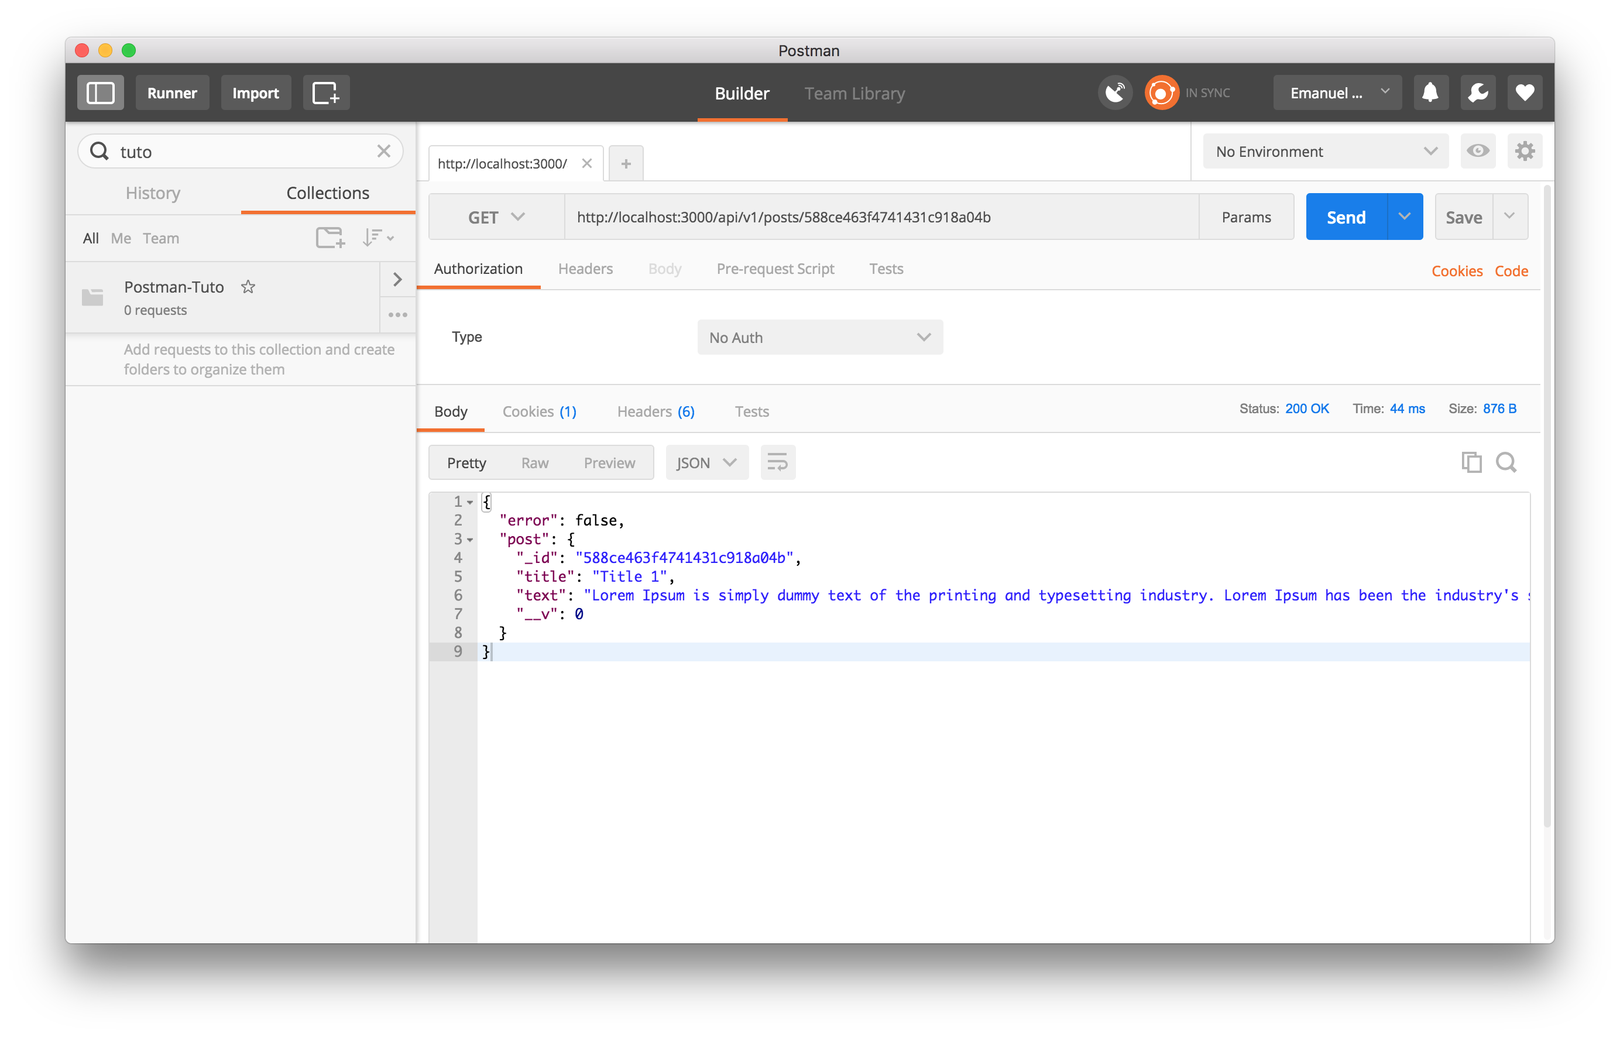Click the collections search magnifier icon
1620x1037 pixels.
(99, 152)
